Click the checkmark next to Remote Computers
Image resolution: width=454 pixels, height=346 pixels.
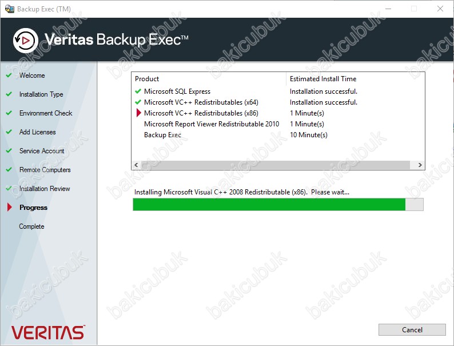point(9,169)
